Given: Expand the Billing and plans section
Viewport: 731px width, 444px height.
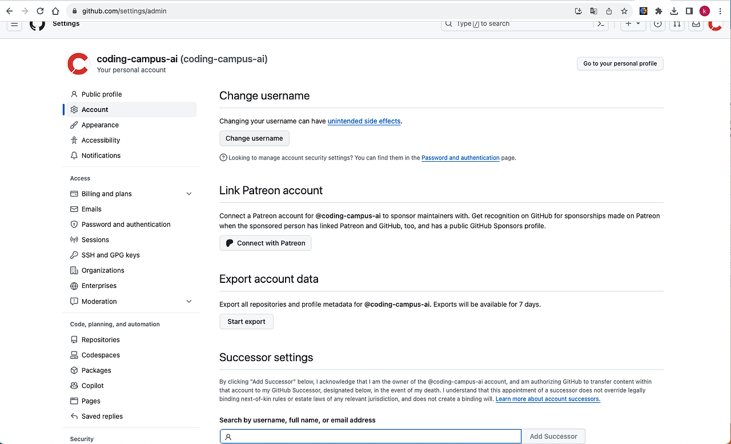Looking at the screenshot, I should click(189, 194).
